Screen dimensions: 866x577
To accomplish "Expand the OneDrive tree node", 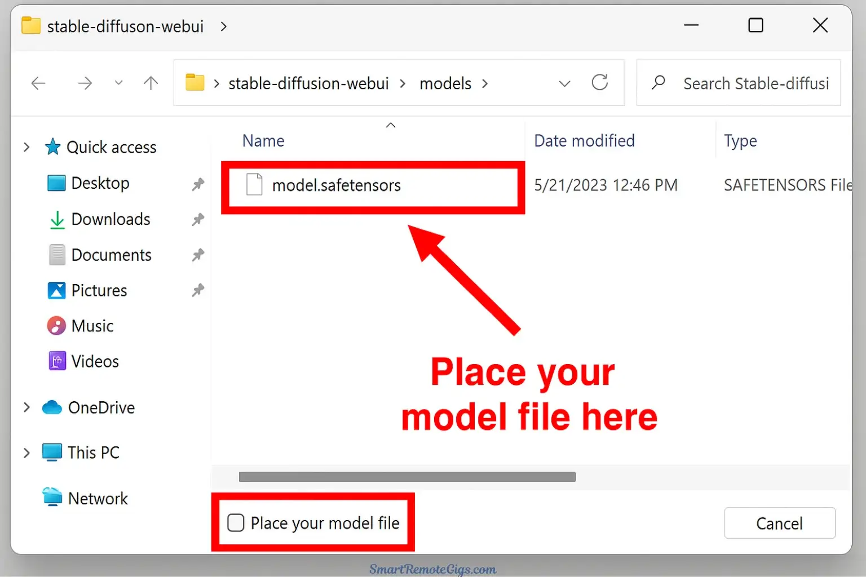I will (x=26, y=407).
